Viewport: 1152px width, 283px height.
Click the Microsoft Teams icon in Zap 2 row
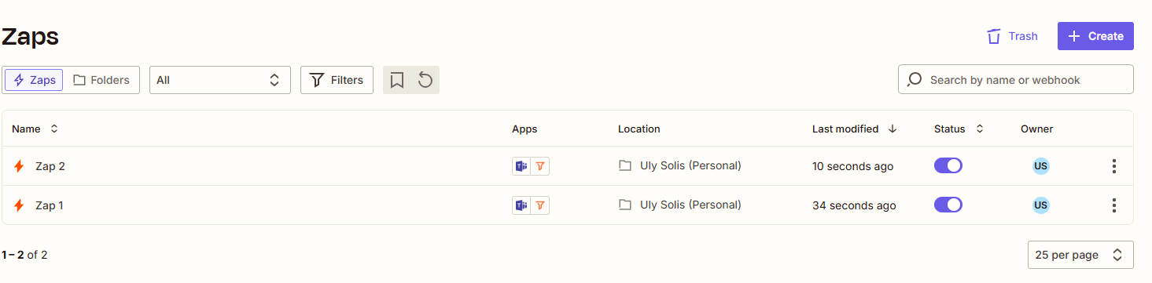pyautogui.click(x=521, y=166)
